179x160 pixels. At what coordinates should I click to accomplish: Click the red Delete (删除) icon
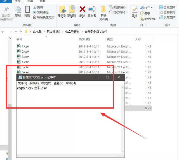pos(82,12)
